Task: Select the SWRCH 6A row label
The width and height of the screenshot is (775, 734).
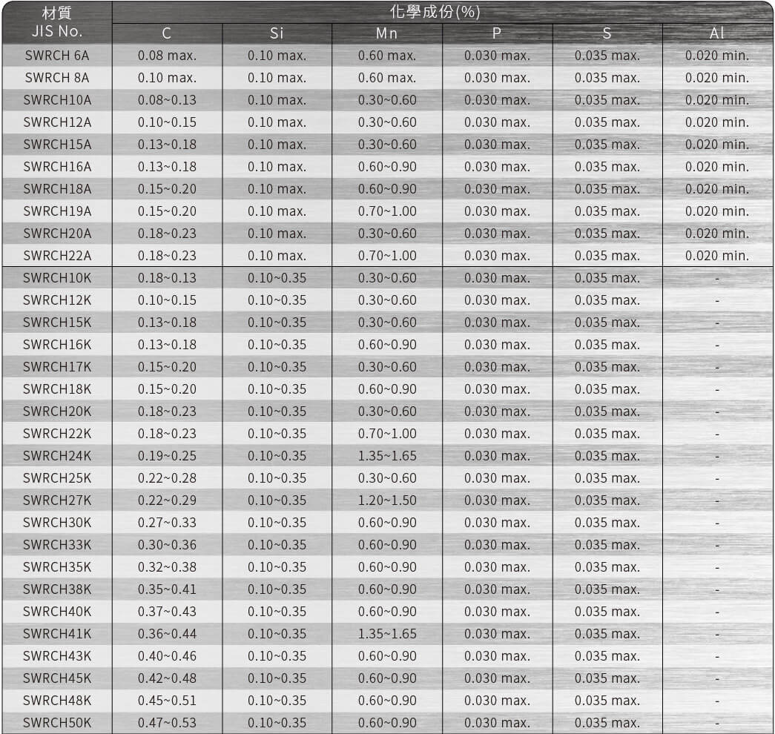Action: point(57,56)
